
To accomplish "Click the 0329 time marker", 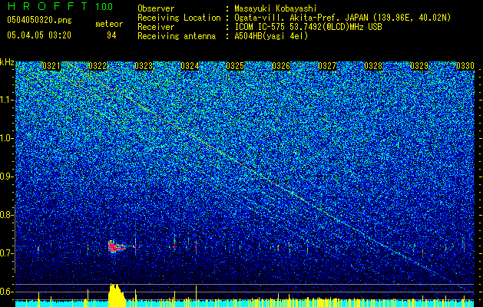I will pyautogui.click(x=419, y=66).
